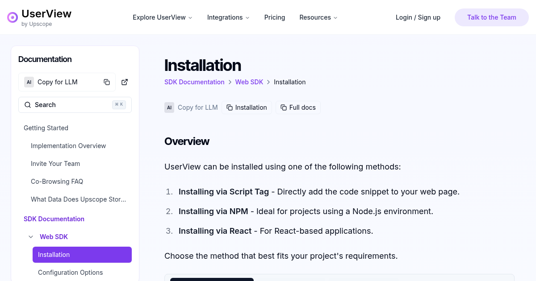Click Talk to the Team button
This screenshot has width=536, height=281.
point(492,17)
